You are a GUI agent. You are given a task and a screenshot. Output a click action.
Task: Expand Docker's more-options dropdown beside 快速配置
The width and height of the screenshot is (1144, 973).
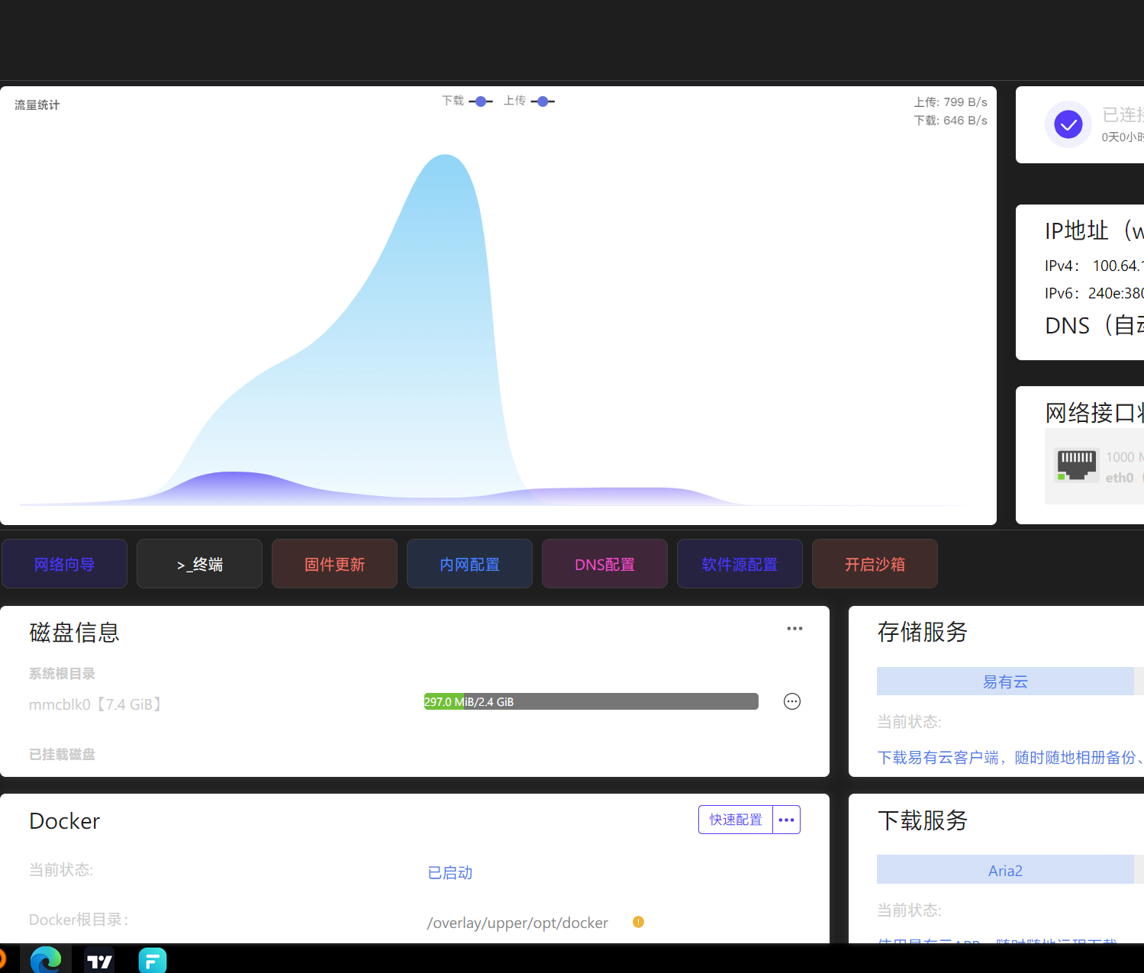786,820
